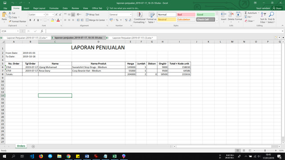Center text horizontally

pyautogui.click(x=69, y=20)
